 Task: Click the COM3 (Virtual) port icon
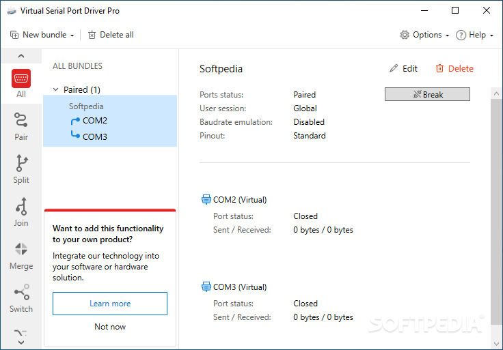pyautogui.click(x=206, y=287)
